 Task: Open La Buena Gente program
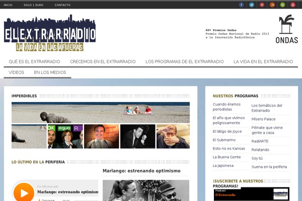(x=226, y=157)
